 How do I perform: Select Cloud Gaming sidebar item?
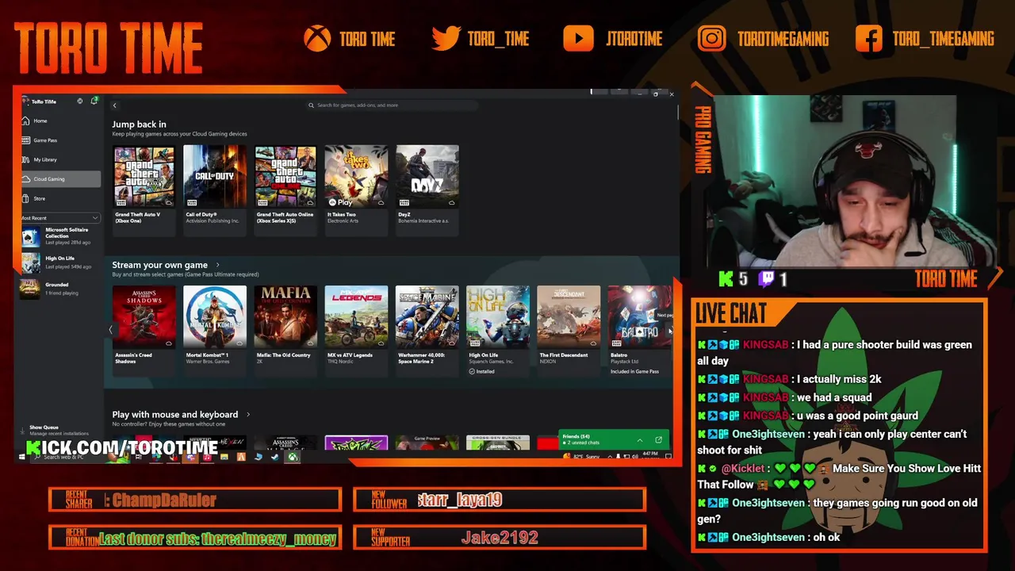click(x=61, y=179)
